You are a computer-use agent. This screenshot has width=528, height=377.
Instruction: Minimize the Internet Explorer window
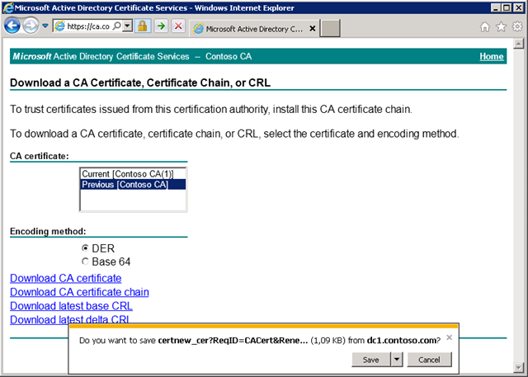click(x=495, y=7)
